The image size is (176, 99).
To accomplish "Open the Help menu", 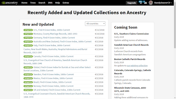I will [x=57, y=3].
